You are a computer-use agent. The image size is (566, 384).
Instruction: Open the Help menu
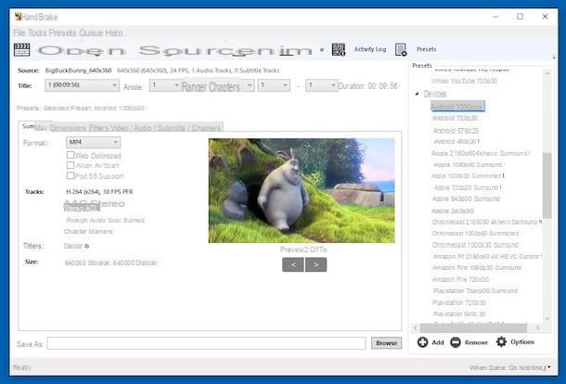[114, 32]
